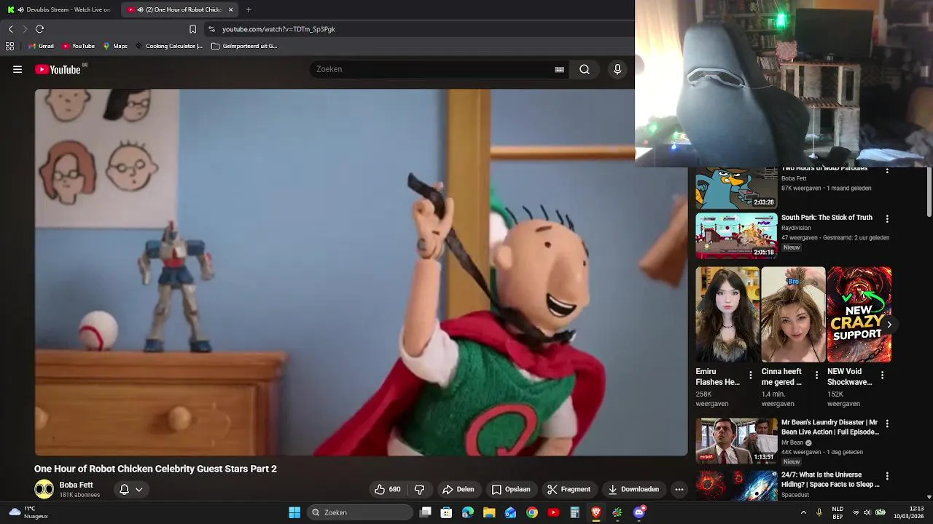Open Google Chrome from the taskbar
933x524 pixels.
coord(532,512)
